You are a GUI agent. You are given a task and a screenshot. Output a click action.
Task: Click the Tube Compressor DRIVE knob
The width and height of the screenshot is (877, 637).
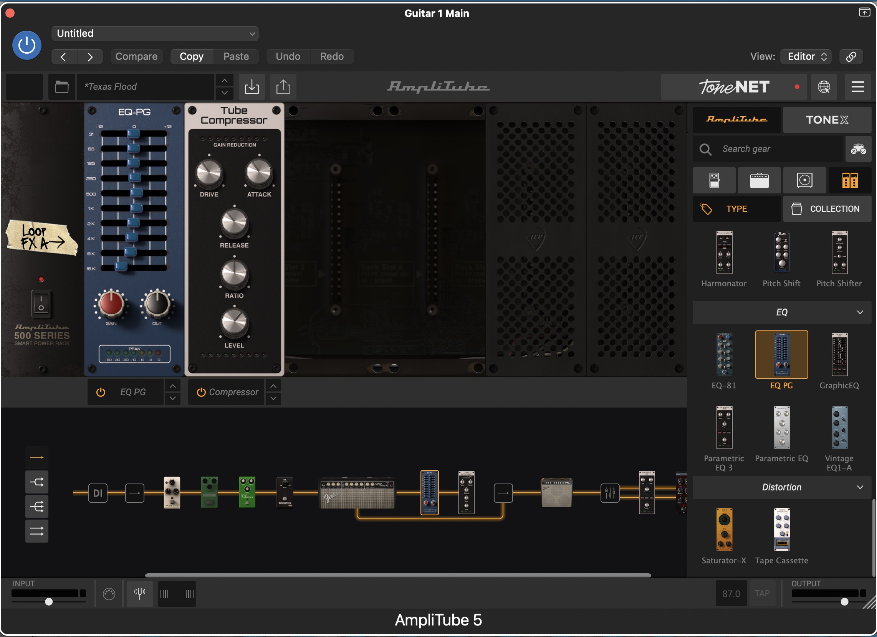tap(209, 173)
